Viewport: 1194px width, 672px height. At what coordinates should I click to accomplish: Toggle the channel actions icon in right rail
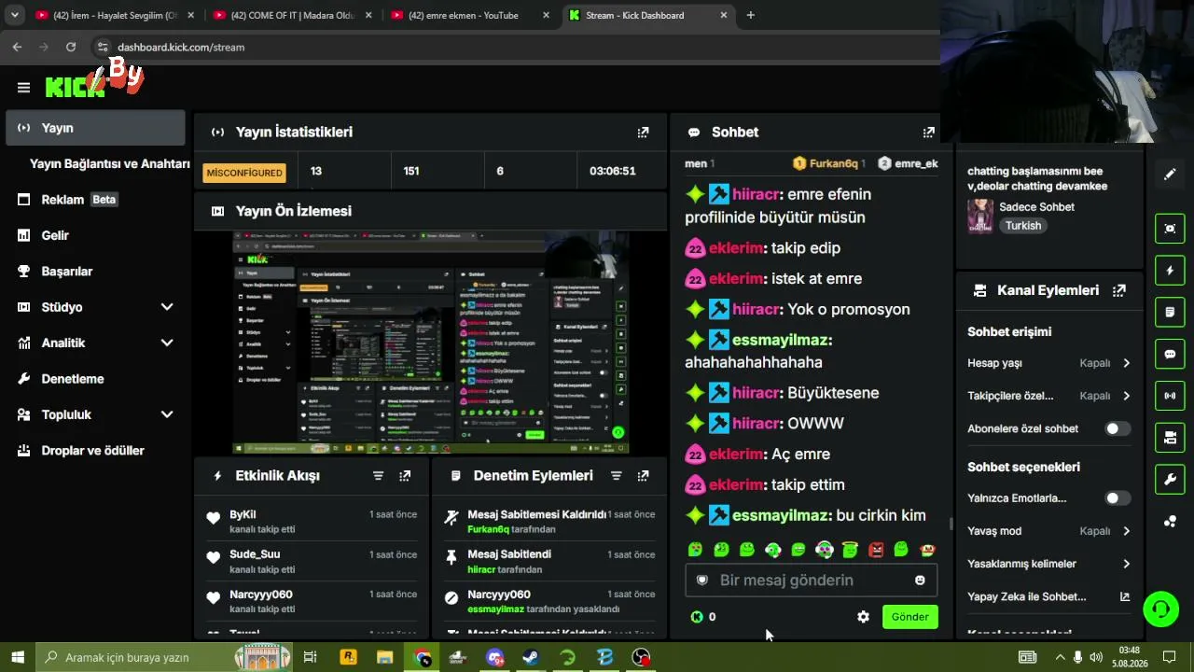pyautogui.click(x=1170, y=437)
